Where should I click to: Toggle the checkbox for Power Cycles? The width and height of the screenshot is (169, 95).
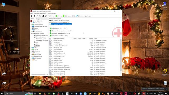coord(50,59)
